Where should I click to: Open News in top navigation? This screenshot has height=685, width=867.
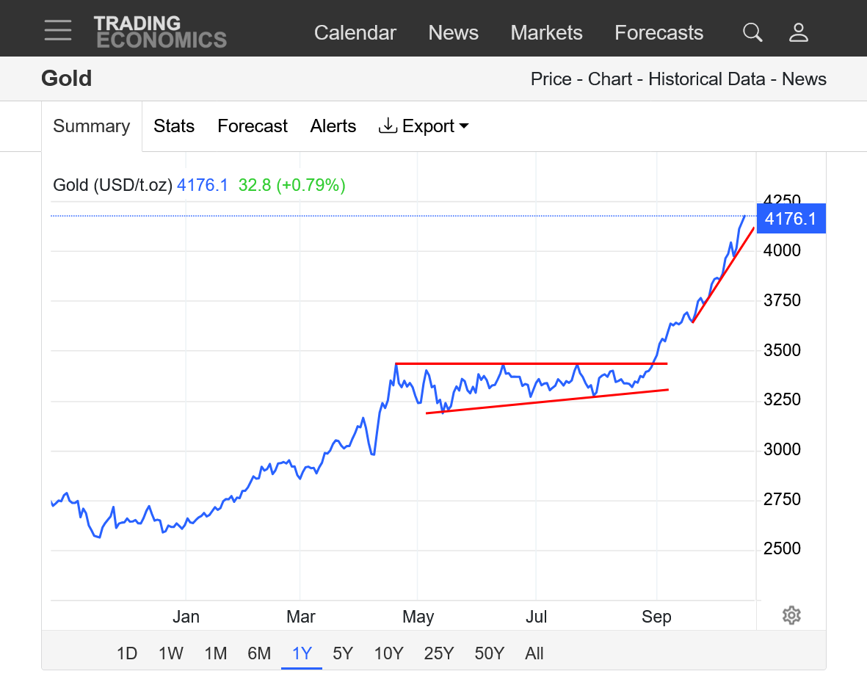pos(453,33)
